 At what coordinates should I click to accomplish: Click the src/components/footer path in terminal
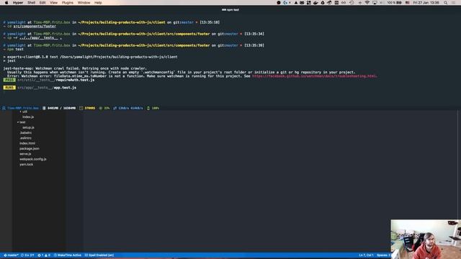point(35,26)
